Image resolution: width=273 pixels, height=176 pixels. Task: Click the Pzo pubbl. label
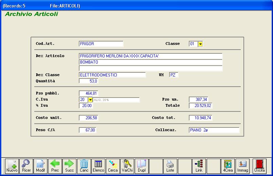point(48,93)
